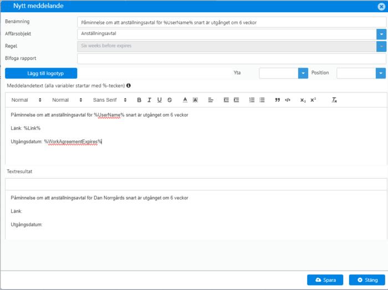Open the Sans Serif font dropdown

pos(110,100)
